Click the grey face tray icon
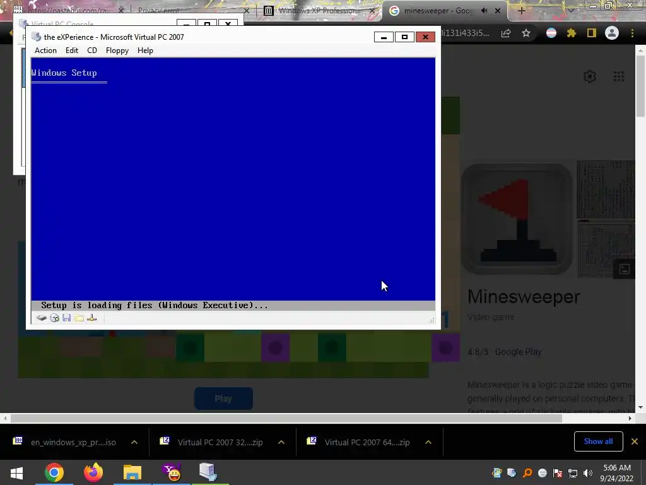Screen dimensions: 646x485 (543, 473)
